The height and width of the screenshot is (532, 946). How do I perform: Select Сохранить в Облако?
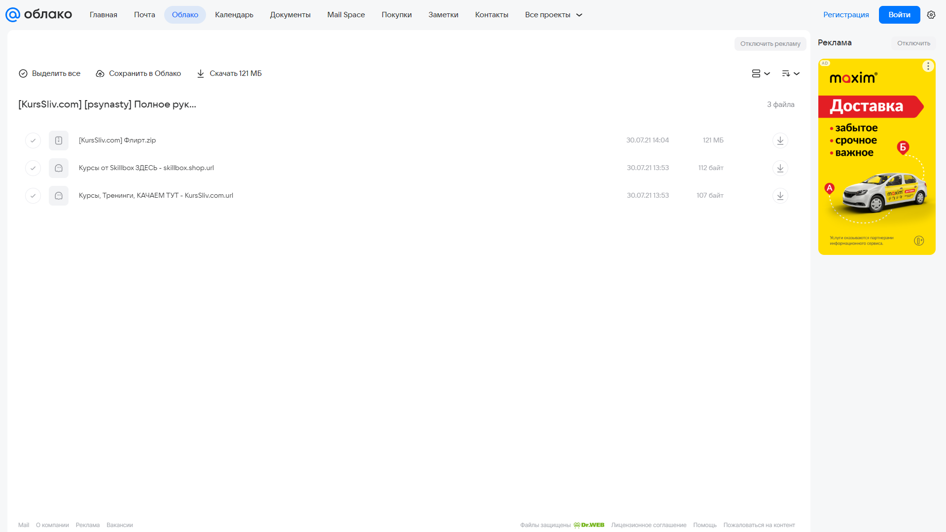[139, 73]
